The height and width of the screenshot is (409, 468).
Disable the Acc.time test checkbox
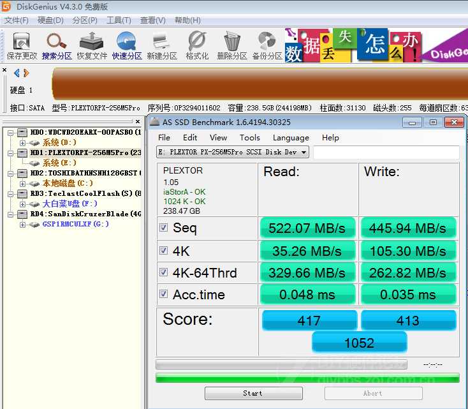pos(164,295)
